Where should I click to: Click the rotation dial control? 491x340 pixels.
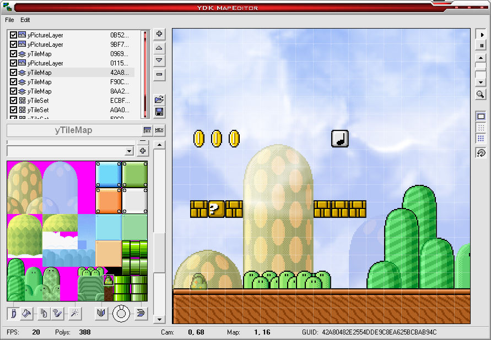click(x=121, y=314)
